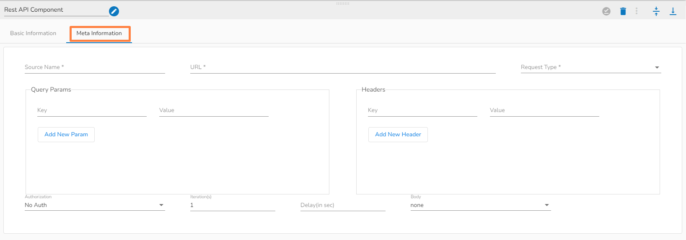Click the pencil edit icon beside component name
686x240 pixels.
click(114, 11)
